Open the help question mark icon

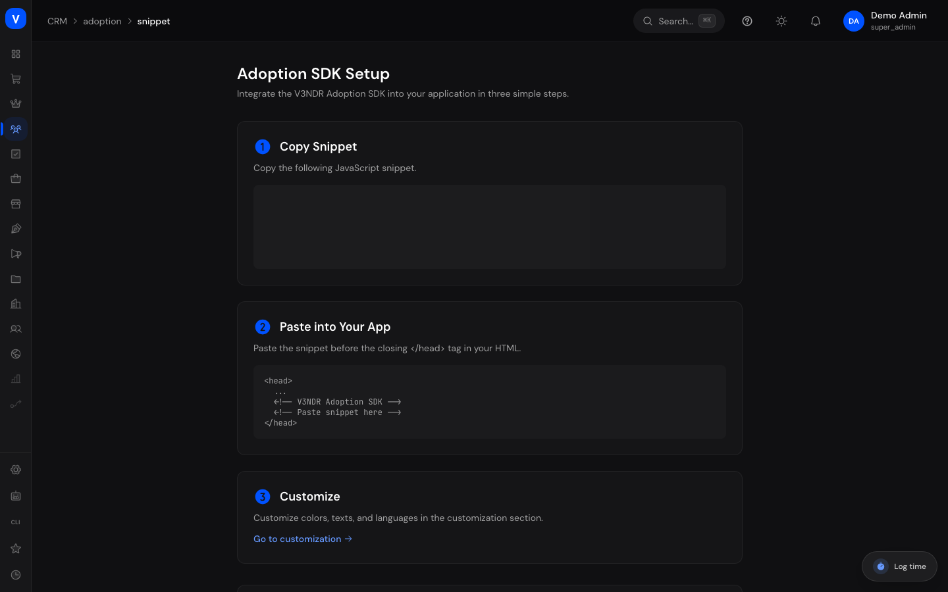click(747, 21)
